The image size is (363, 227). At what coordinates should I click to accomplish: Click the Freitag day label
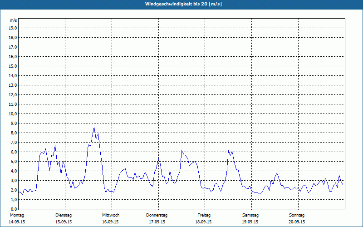(x=204, y=215)
